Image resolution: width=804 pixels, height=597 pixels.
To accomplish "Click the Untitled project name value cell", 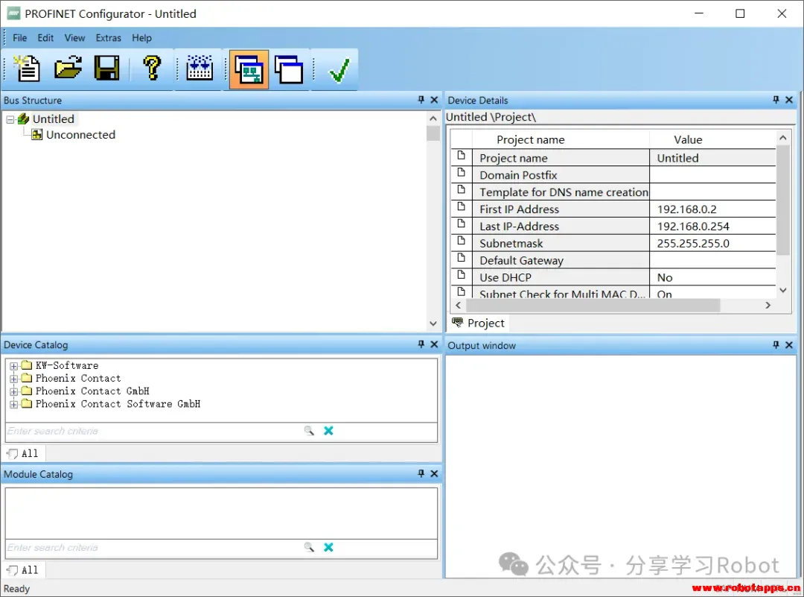I will 712,158.
